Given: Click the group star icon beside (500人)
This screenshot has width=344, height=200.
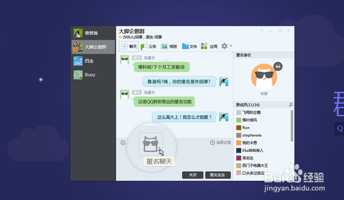Looking at the screenshot, I should (120, 37).
